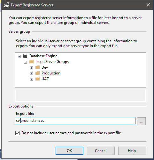
Task: Click the registered servers title bar icon
Action: point(7,5)
